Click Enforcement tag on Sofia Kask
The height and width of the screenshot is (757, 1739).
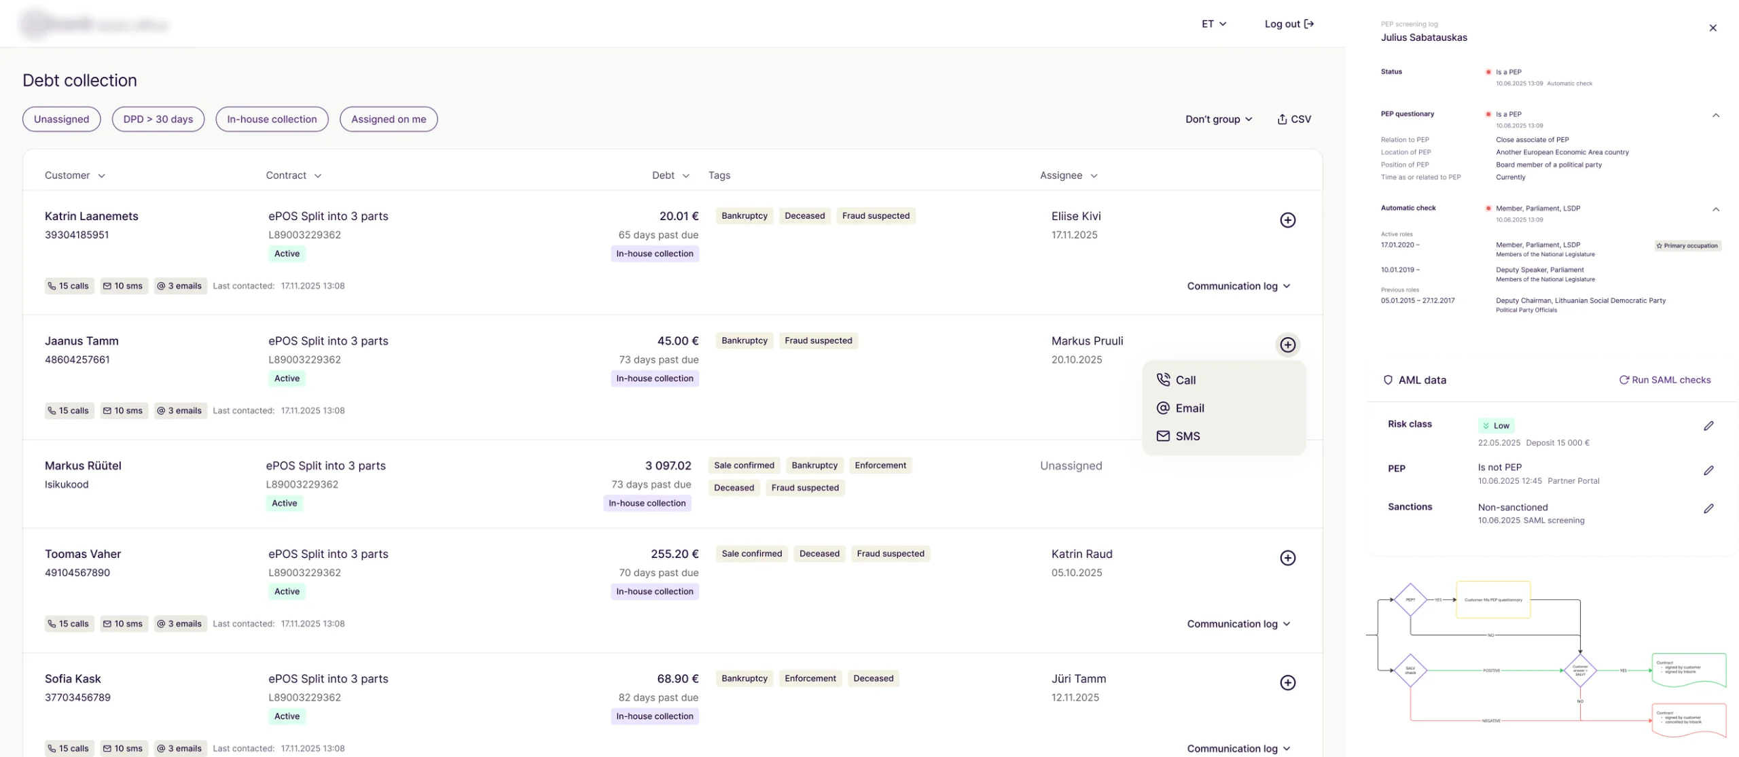(x=810, y=678)
